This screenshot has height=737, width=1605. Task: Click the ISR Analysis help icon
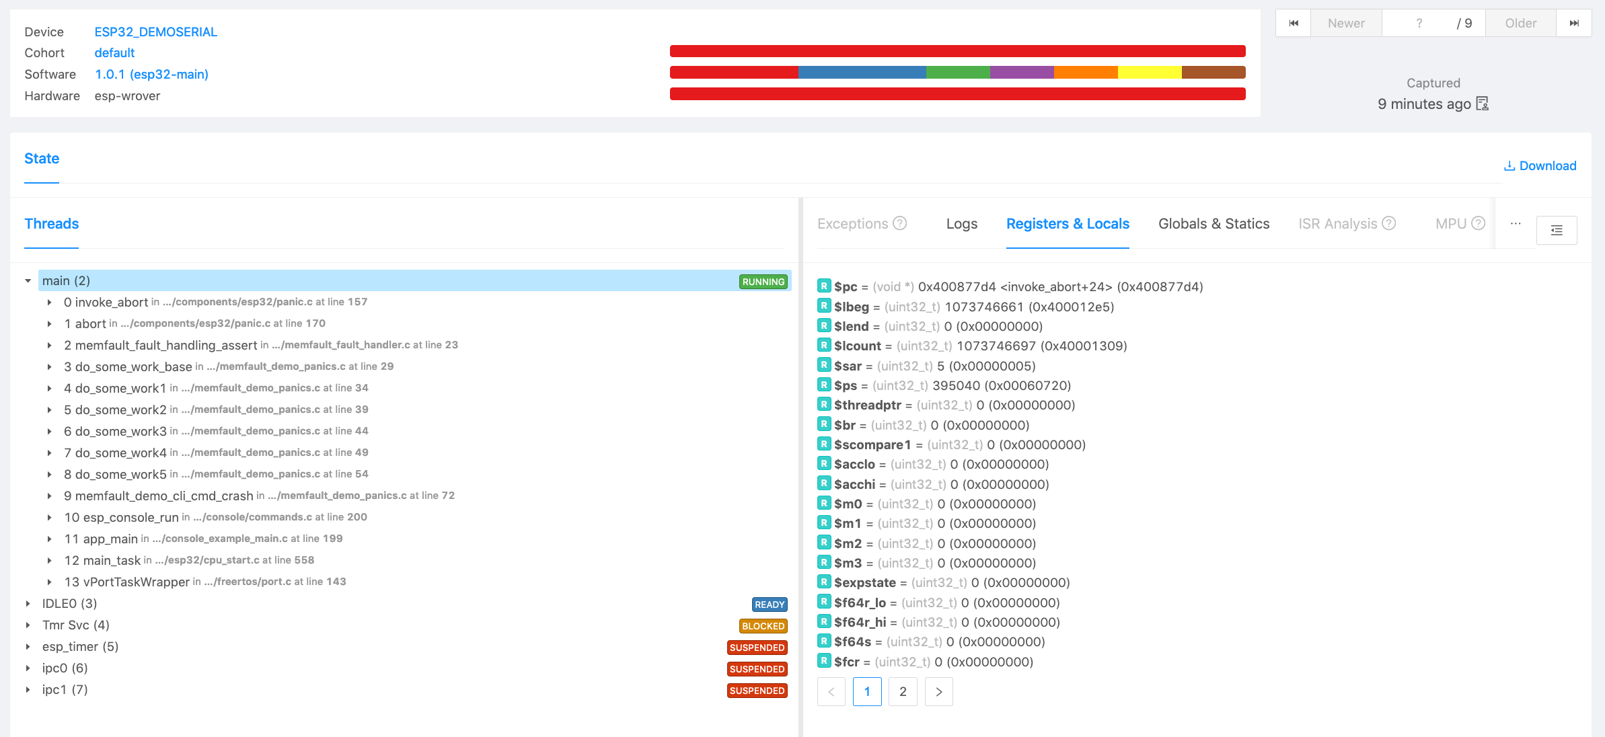pyautogui.click(x=1389, y=223)
